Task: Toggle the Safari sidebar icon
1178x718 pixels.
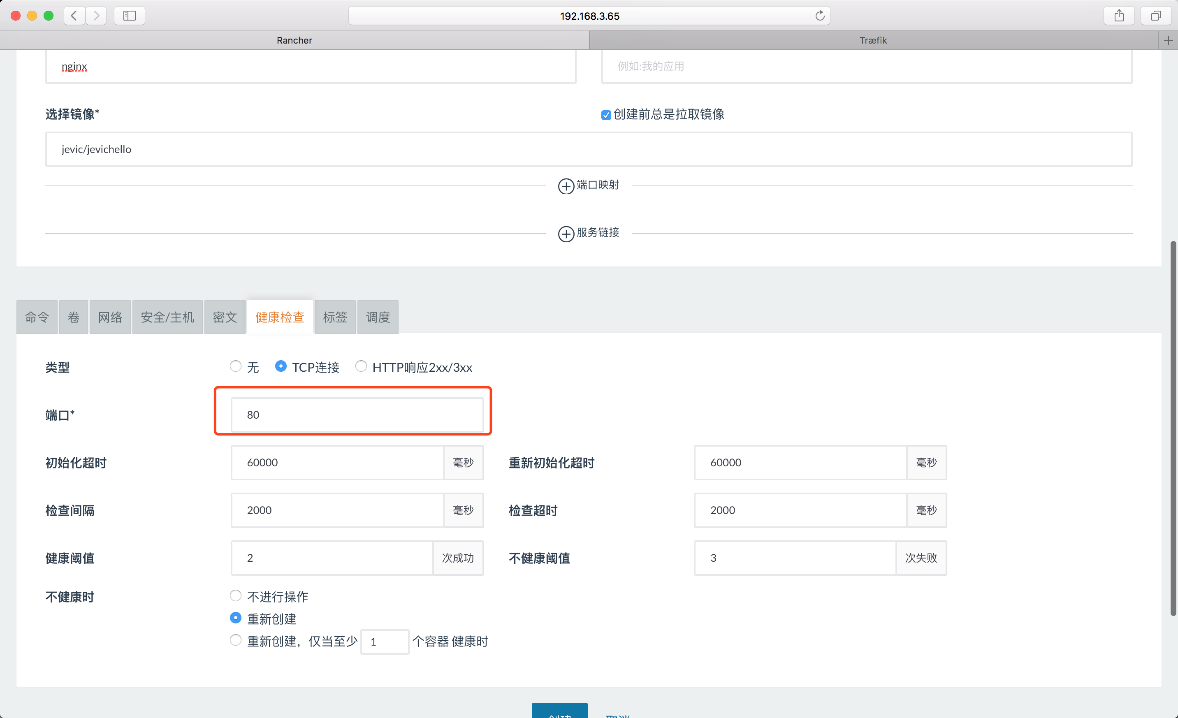Action: click(129, 16)
